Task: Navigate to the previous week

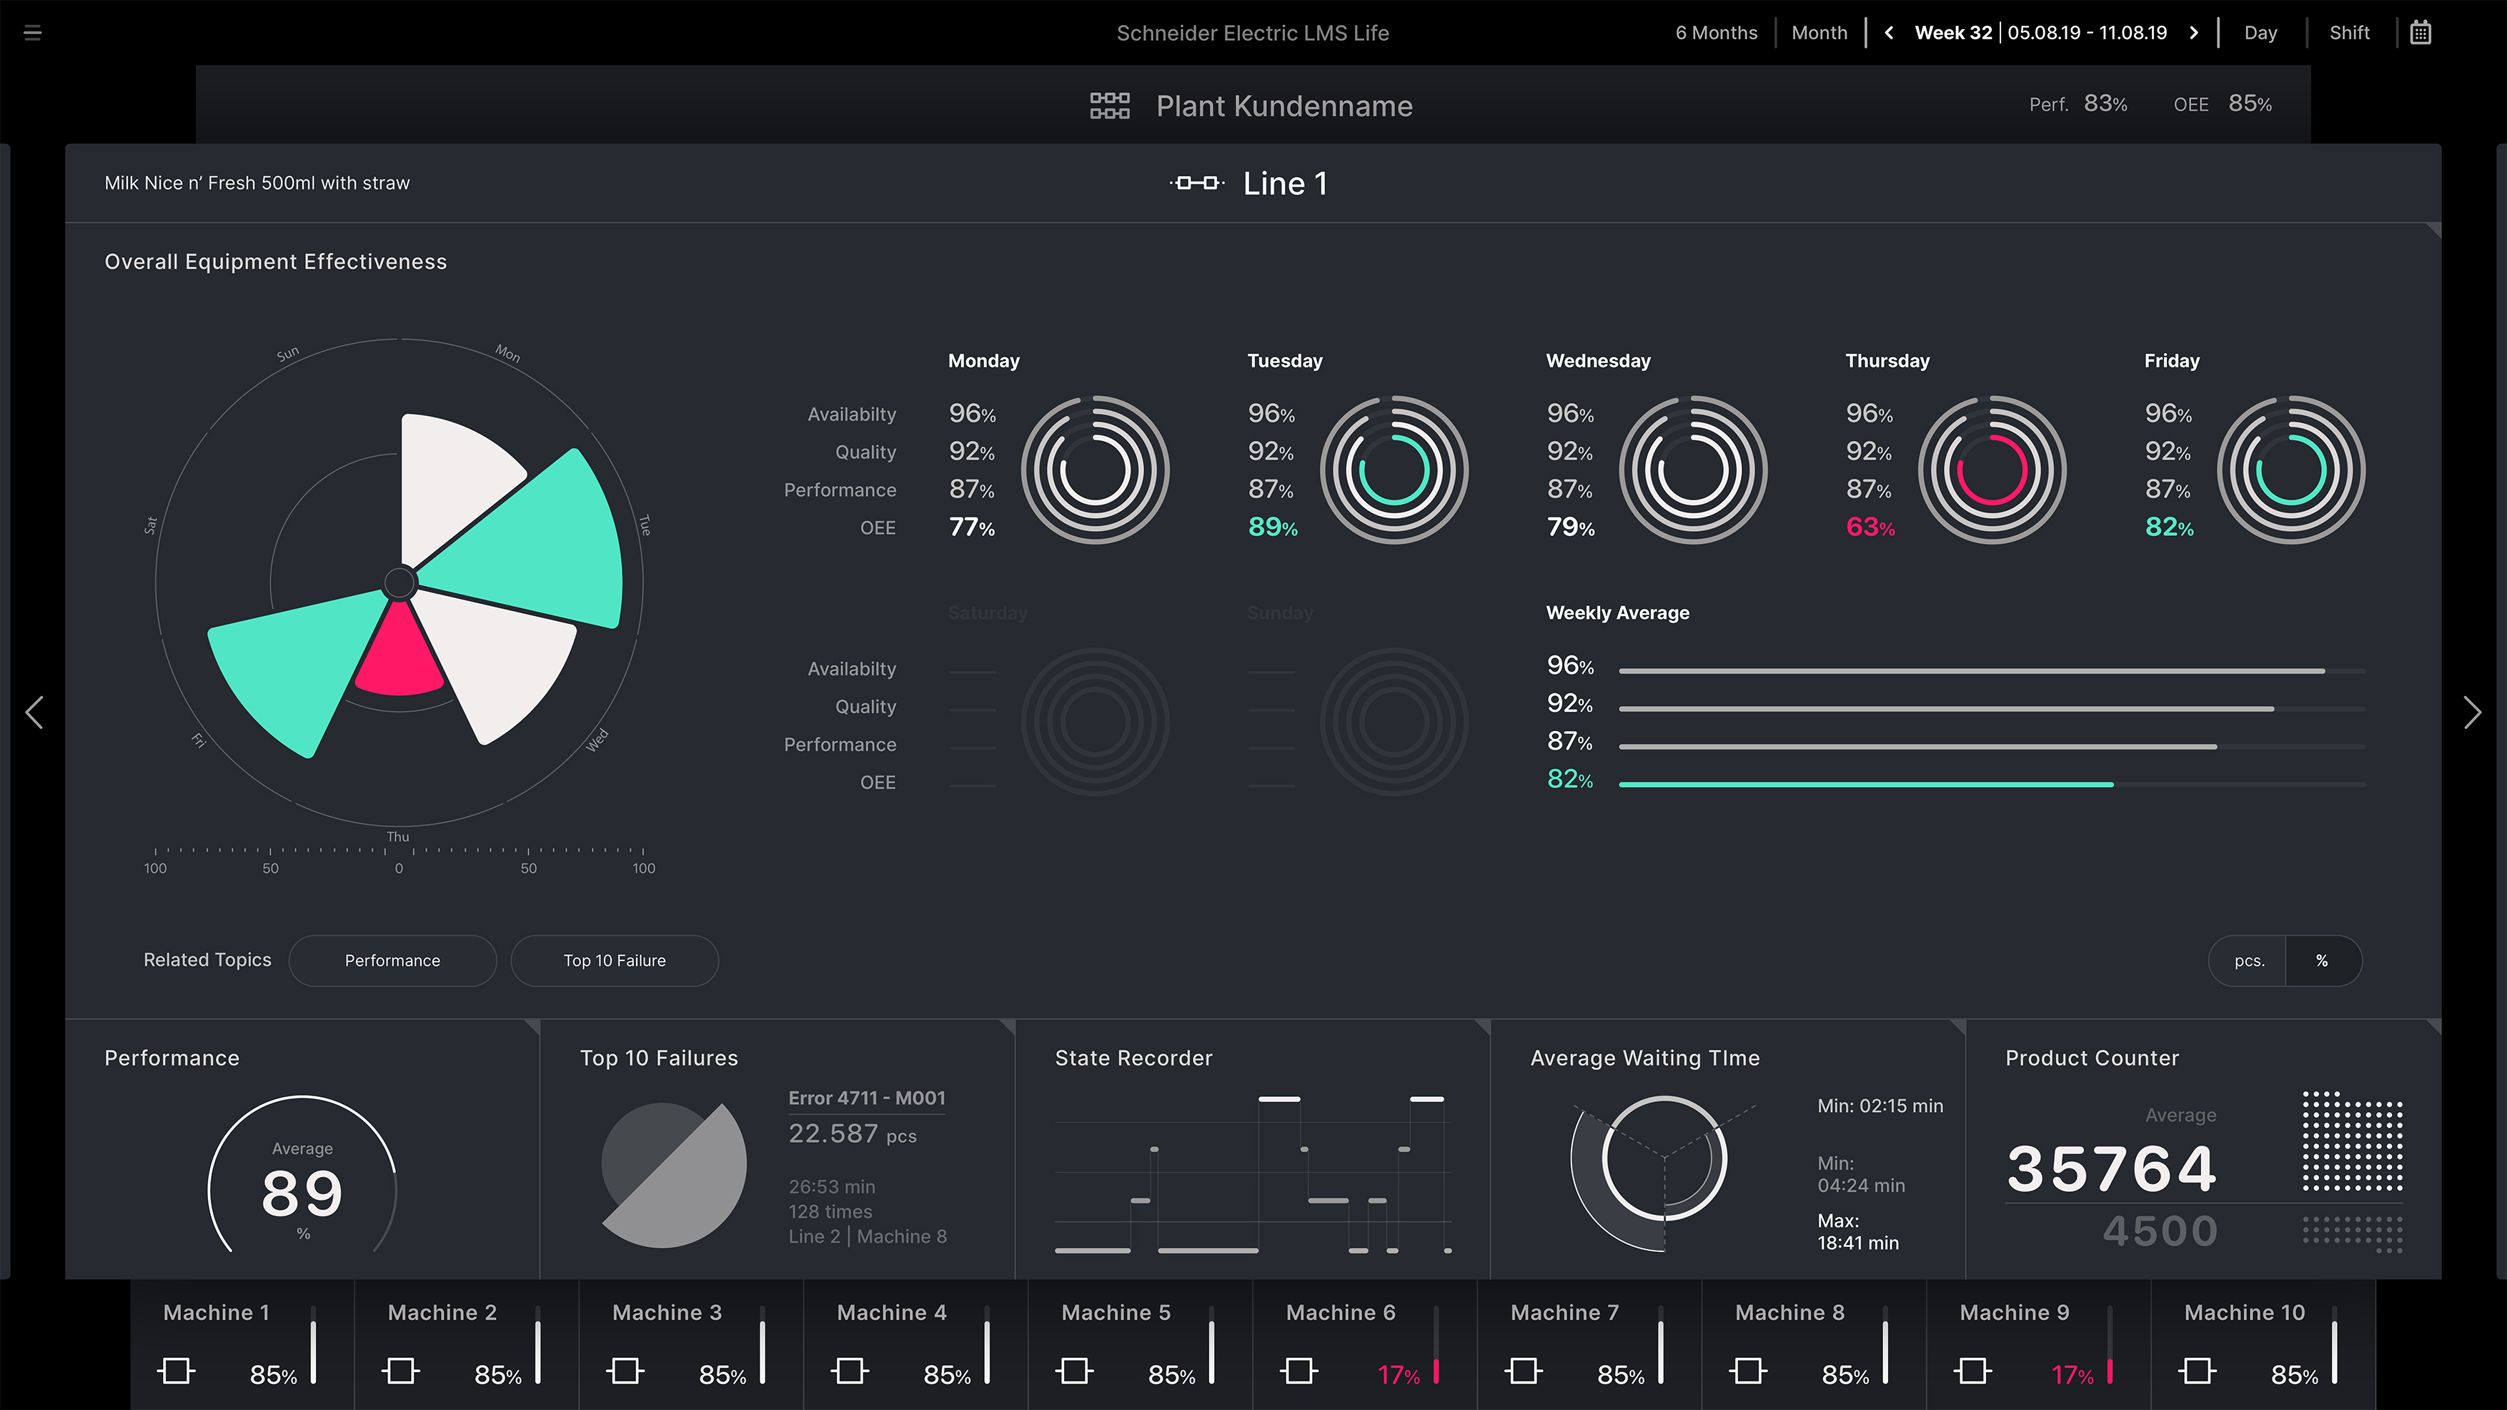Action: tap(1887, 32)
